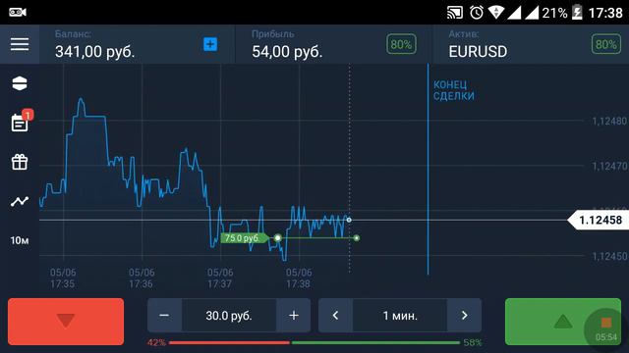Tap the cast icon in status bar

[x=455, y=13]
